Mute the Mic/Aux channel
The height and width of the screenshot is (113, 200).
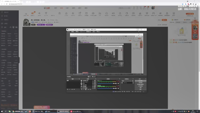116,84
